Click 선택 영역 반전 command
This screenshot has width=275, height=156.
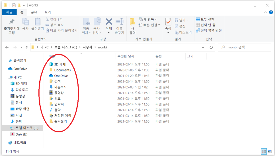point(209,30)
